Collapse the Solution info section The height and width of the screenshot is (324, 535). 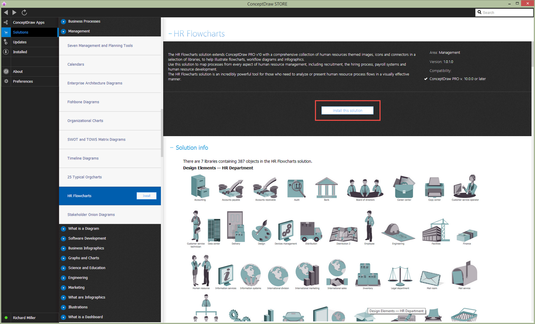pyautogui.click(x=172, y=148)
